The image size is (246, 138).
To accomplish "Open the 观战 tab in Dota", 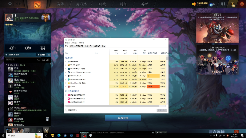I will (102, 4).
